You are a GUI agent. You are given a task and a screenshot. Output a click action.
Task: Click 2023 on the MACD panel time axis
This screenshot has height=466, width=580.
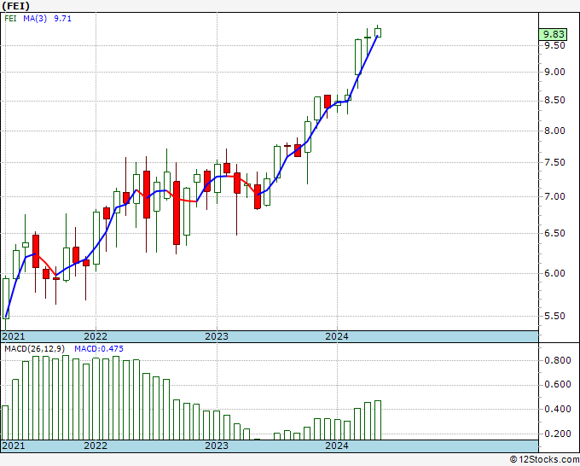point(217,446)
